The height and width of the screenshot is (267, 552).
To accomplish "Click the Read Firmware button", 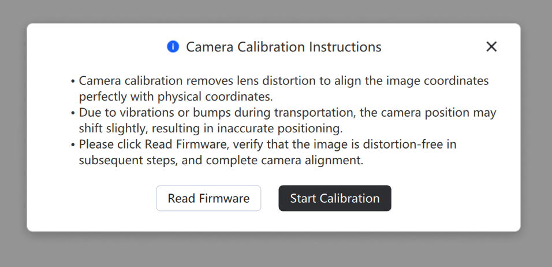I will point(208,198).
